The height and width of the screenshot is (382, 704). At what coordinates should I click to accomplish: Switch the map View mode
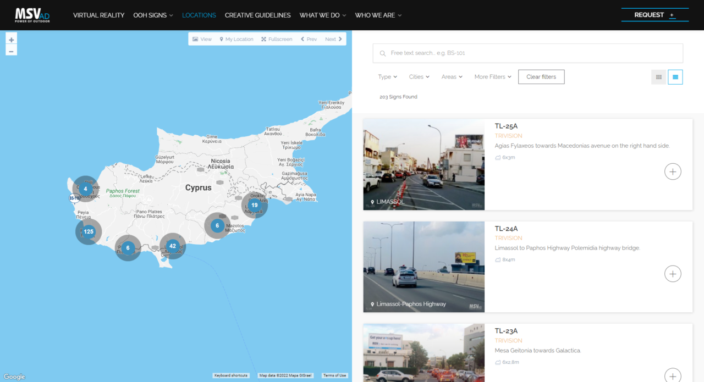202,39
